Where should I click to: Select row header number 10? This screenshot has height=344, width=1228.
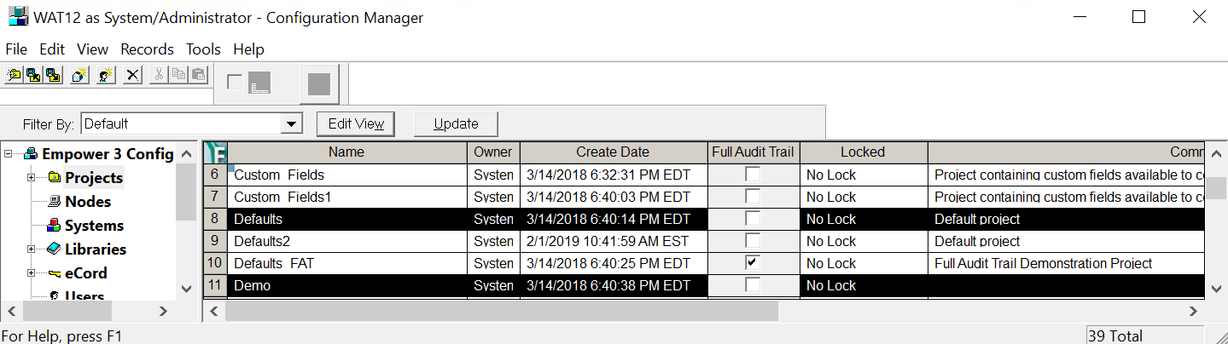[x=215, y=263]
